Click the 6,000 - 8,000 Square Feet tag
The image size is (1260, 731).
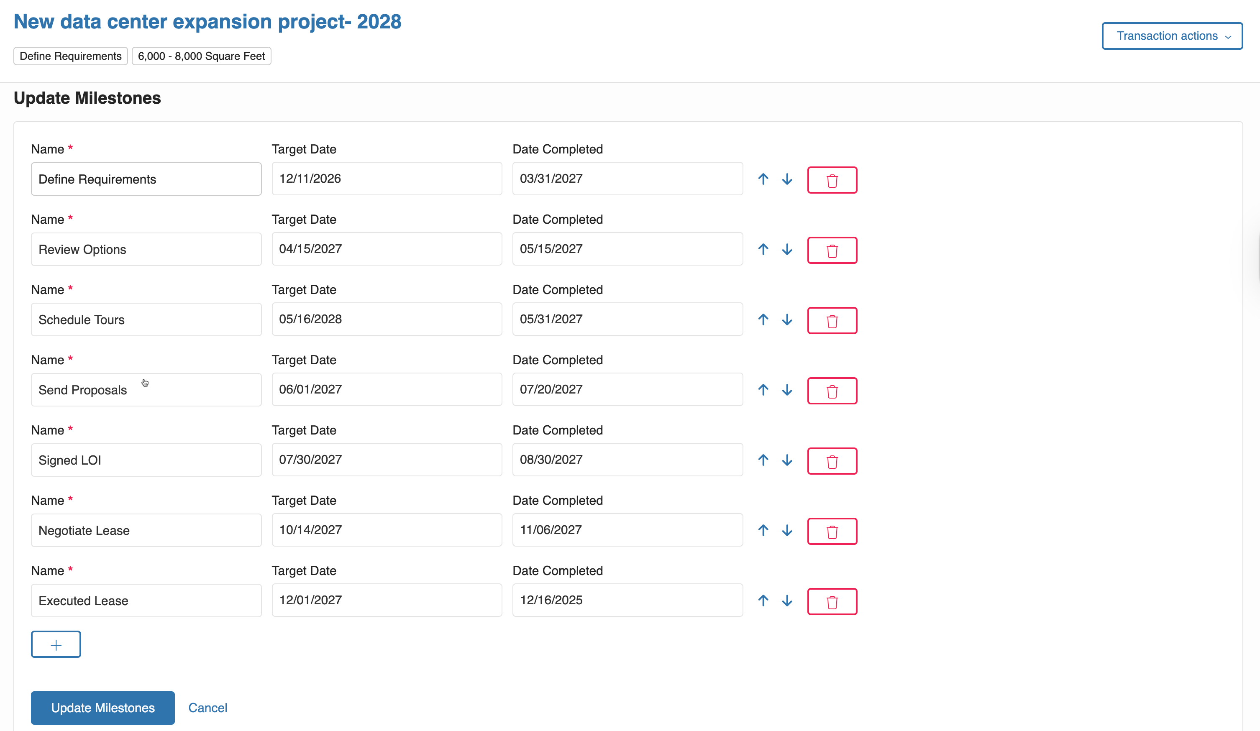[201, 56]
